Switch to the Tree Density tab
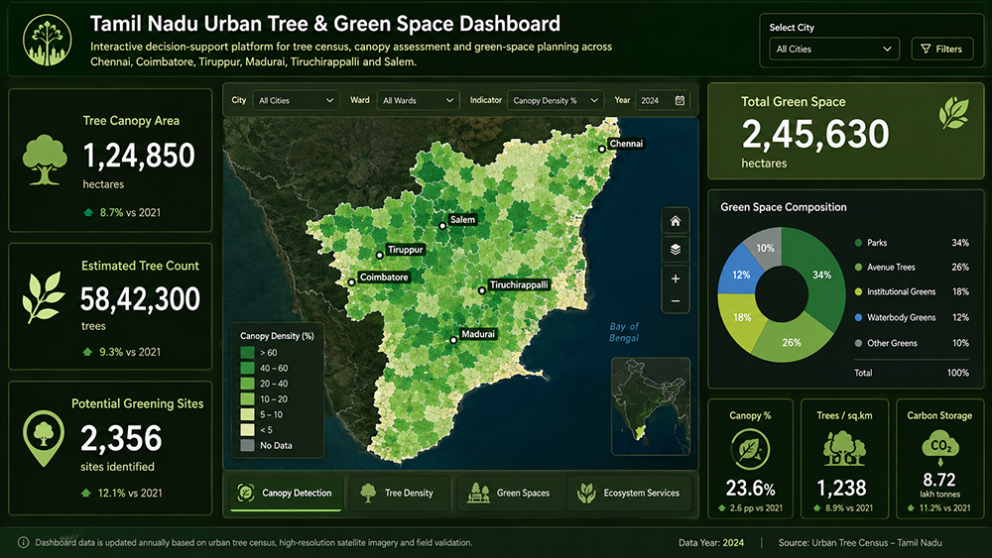Image resolution: width=992 pixels, height=558 pixels. [x=400, y=493]
